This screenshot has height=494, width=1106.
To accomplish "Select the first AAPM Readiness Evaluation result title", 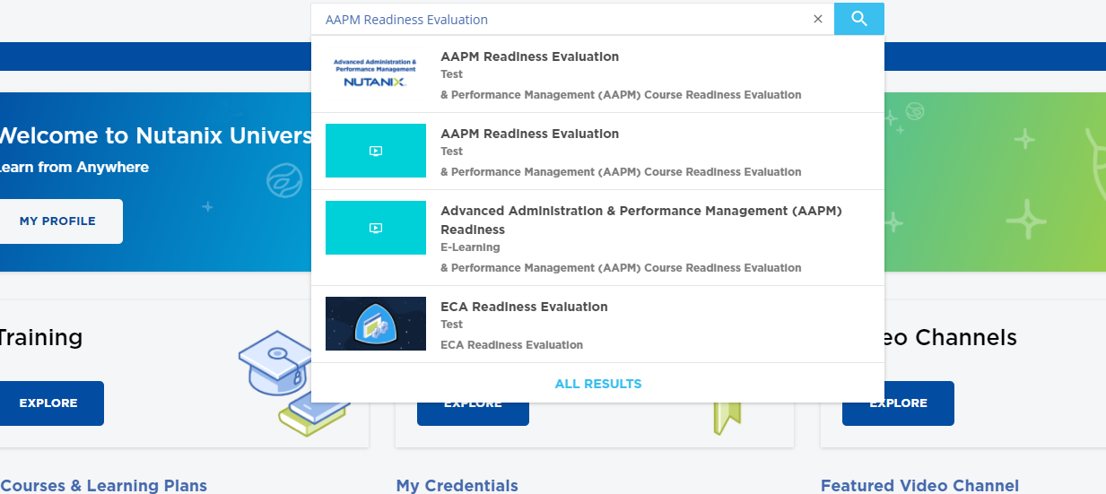I will (x=529, y=56).
